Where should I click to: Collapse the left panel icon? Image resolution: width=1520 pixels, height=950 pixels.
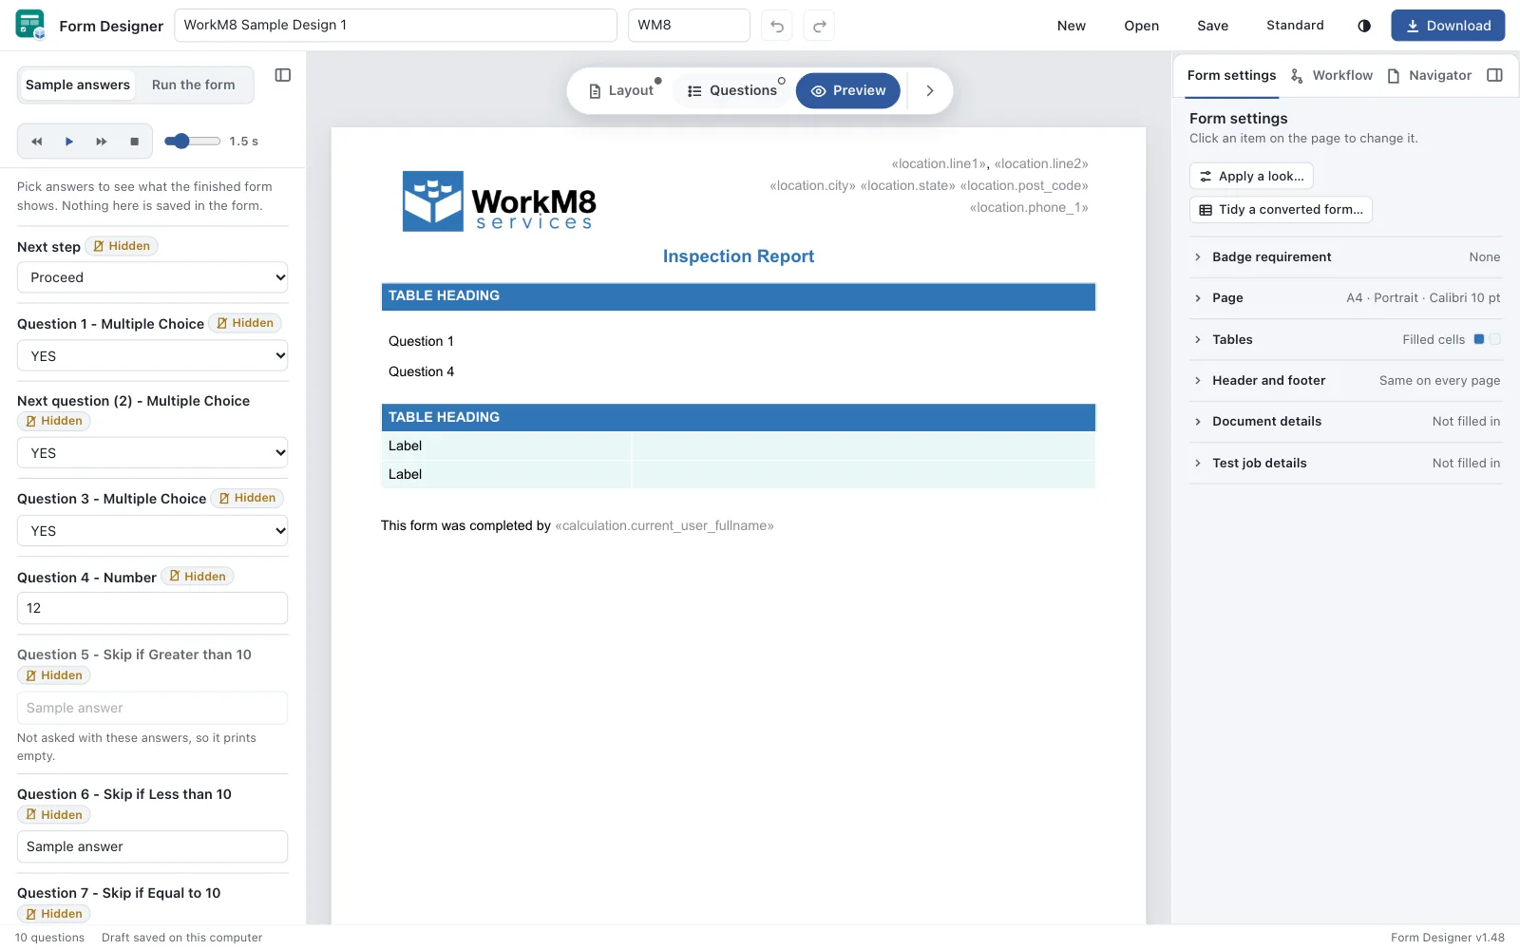[x=283, y=75]
